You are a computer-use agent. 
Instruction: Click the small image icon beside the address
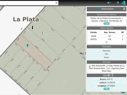(90, 66)
